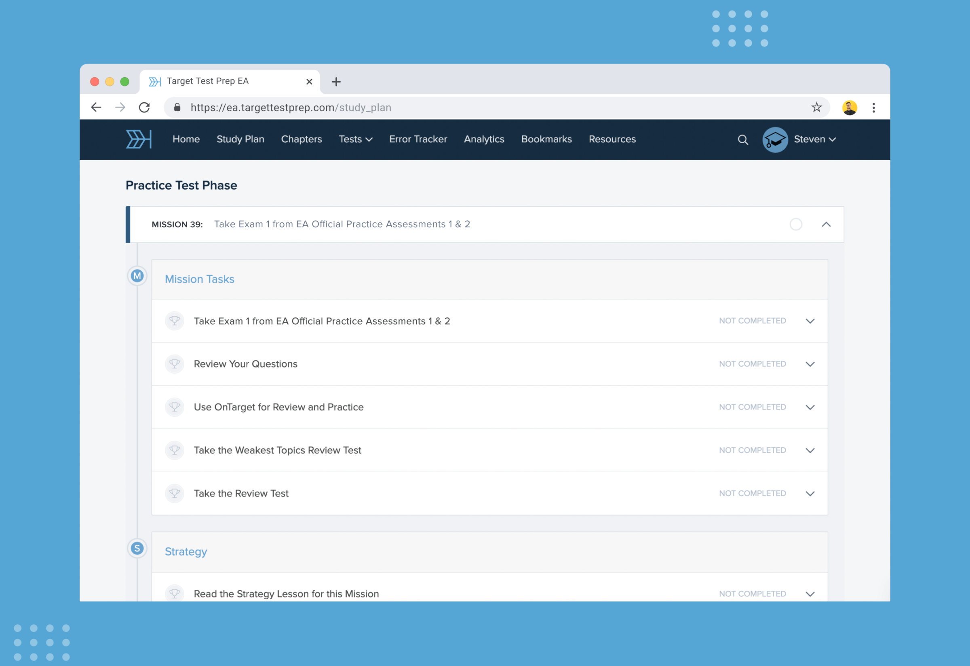This screenshot has width=970, height=666.
Task: Click the trophy icon beside Review Your Questions
Action: point(175,364)
